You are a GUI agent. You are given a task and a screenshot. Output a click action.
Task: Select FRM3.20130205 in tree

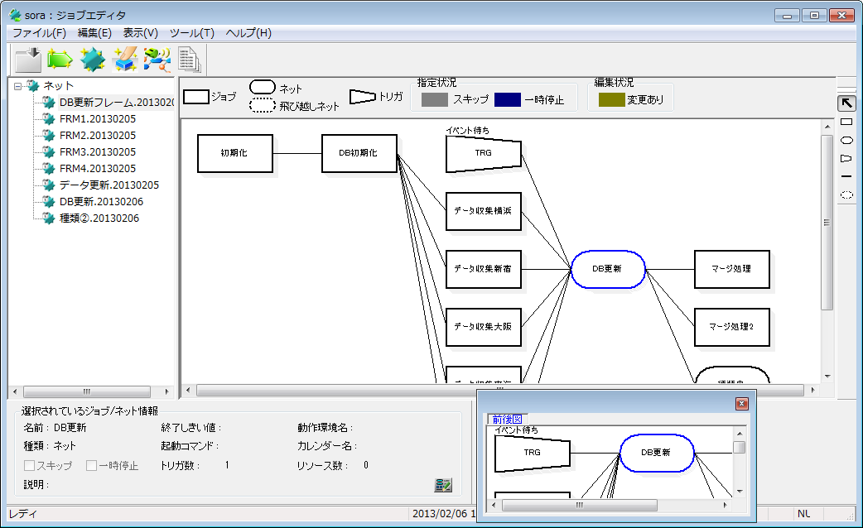98,151
